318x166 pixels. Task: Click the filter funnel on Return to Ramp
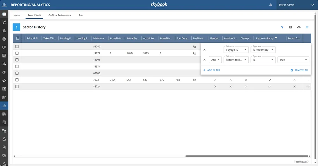click(276, 39)
